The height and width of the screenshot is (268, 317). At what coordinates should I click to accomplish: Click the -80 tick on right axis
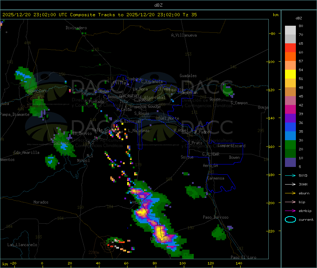(x=272, y=33)
